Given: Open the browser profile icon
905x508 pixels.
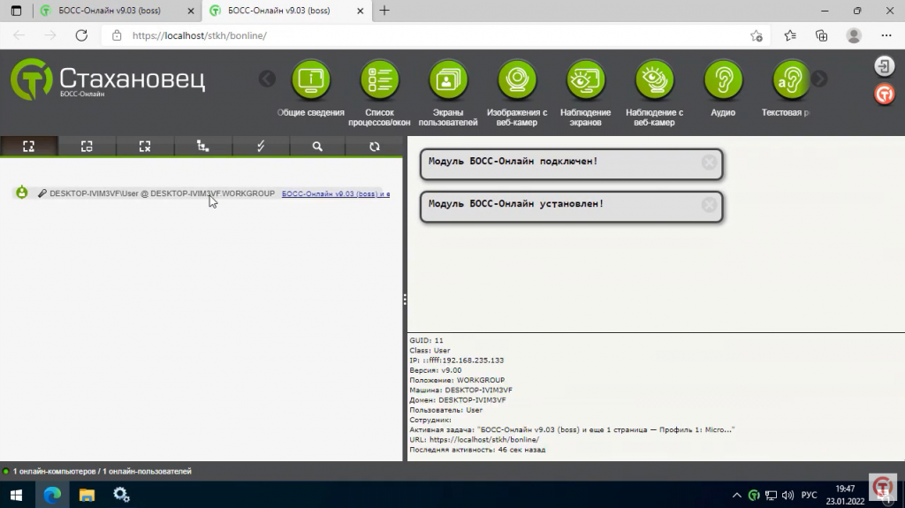Looking at the screenshot, I should coord(854,36).
